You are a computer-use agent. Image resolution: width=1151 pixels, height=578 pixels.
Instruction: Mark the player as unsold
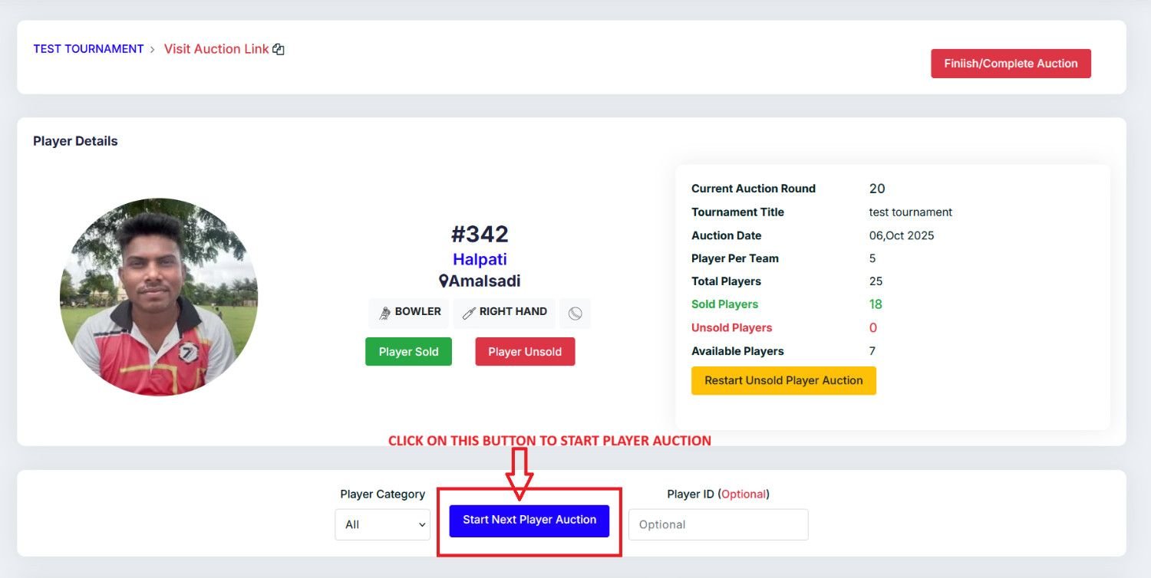525,352
